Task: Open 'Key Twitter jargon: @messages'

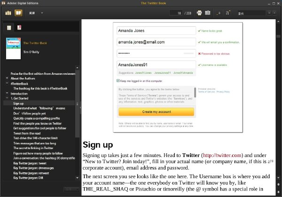Action: pyautogui.click(x=33, y=168)
